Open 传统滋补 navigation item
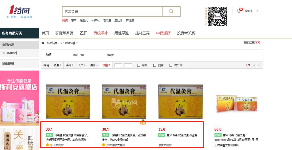The image size is (292, 150). [101, 33]
